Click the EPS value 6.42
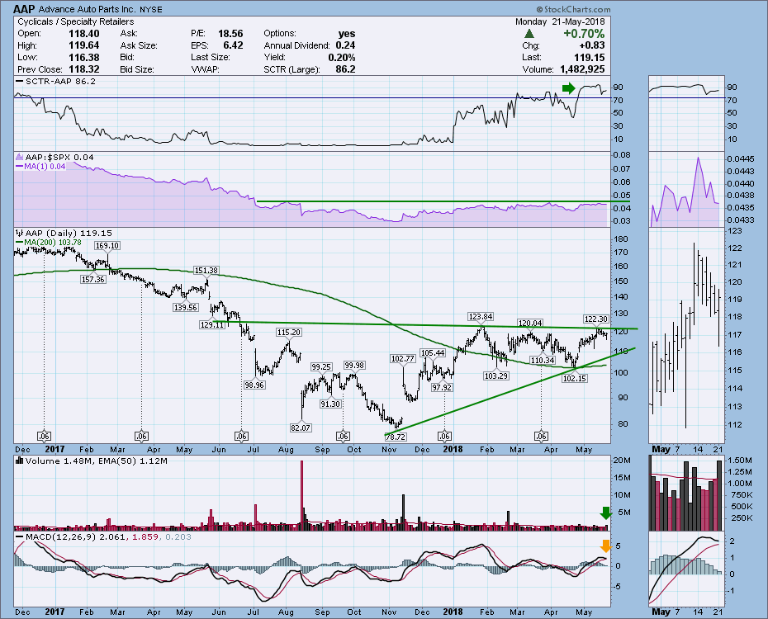The width and height of the screenshot is (768, 619). tap(233, 45)
